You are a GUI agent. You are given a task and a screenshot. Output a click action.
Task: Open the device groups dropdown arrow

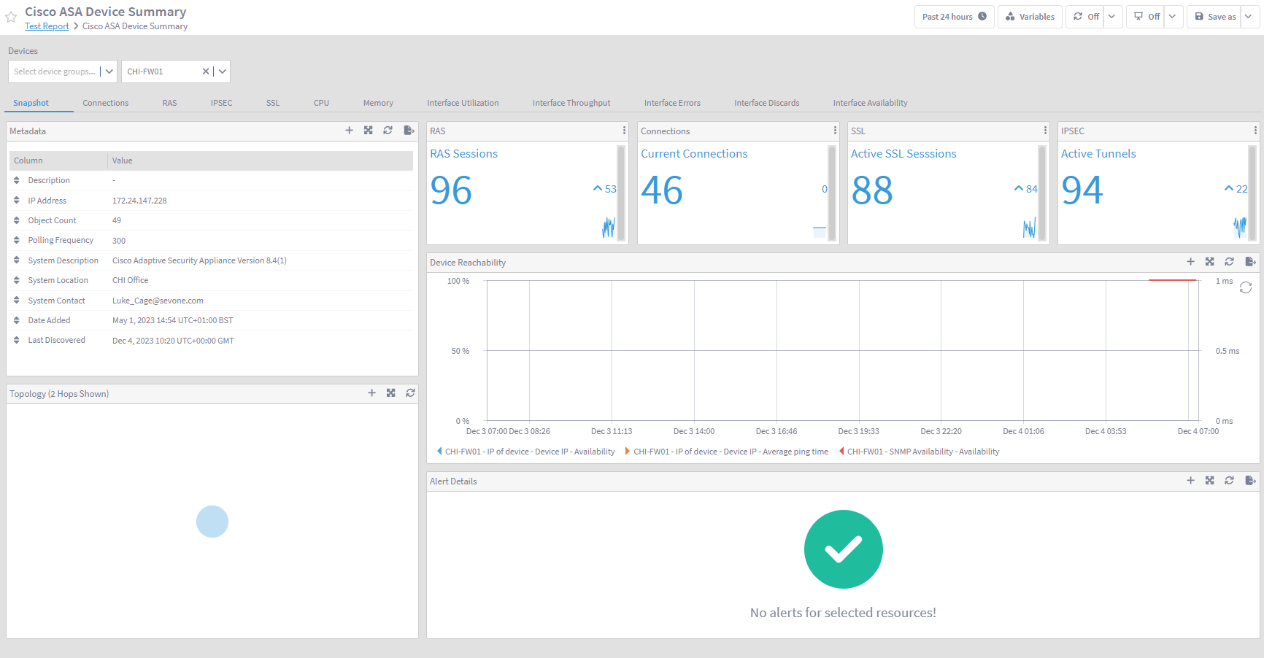109,71
